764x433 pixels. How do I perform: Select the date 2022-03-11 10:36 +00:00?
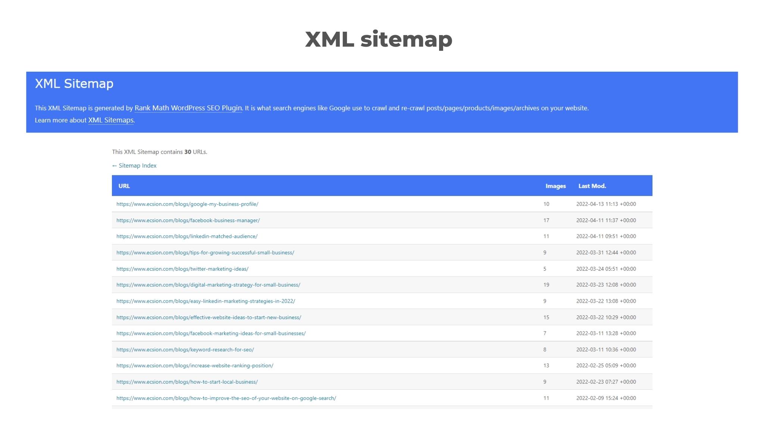pos(606,350)
